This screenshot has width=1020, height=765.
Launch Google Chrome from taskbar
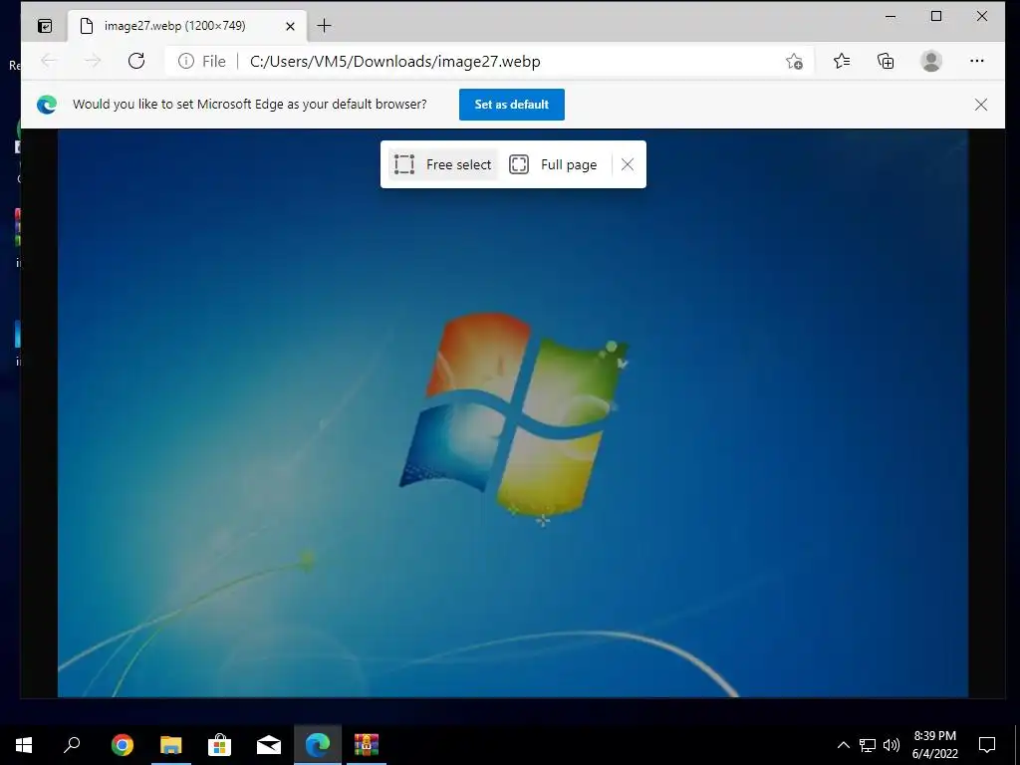coord(123,745)
